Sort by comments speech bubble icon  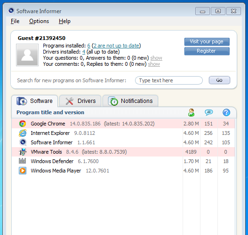pyautogui.click(x=208, y=112)
